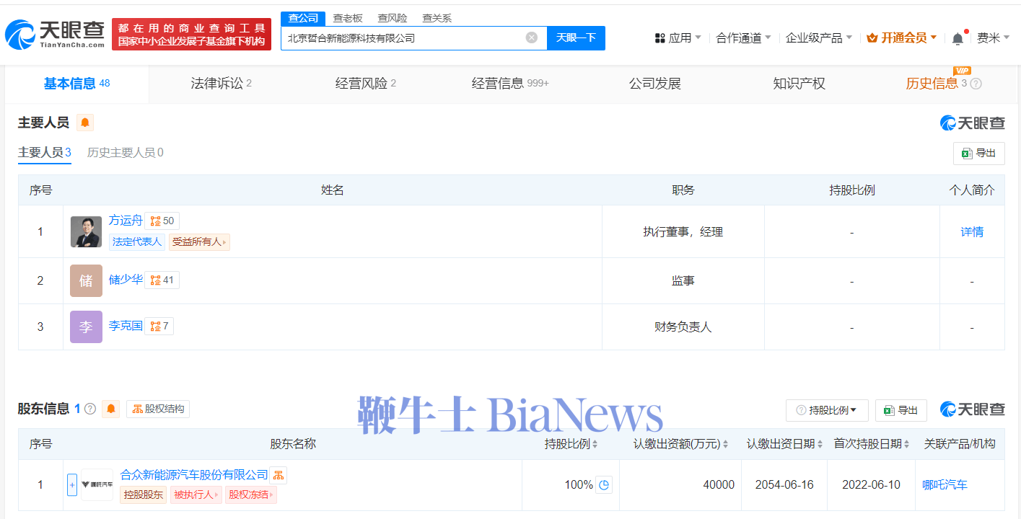Open notifications bell in top bar

pos(958,38)
